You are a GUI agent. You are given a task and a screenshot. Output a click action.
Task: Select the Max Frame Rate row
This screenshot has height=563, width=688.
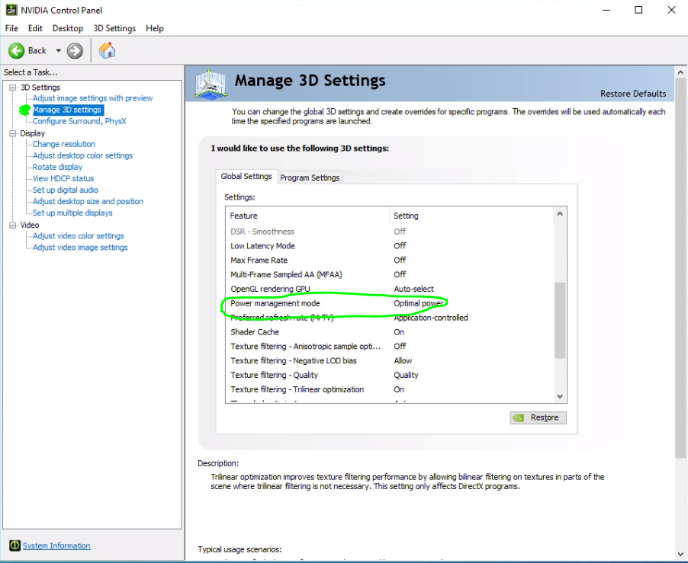[x=391, y=261]
